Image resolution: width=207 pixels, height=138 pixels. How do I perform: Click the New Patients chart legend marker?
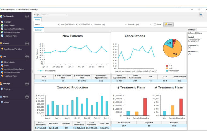pyautogui.click(x=41, y=71)
